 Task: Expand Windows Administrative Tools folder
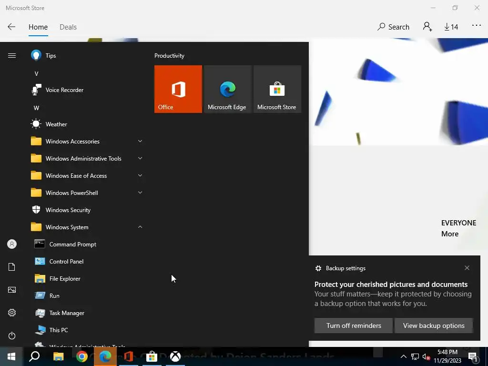(x=87, y=158)
